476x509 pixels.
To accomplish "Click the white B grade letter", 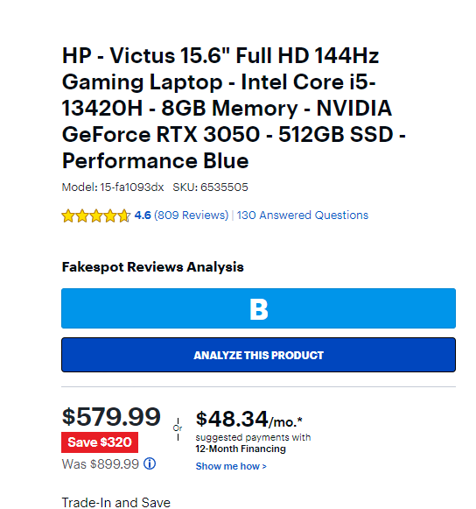I will [259, 309].
